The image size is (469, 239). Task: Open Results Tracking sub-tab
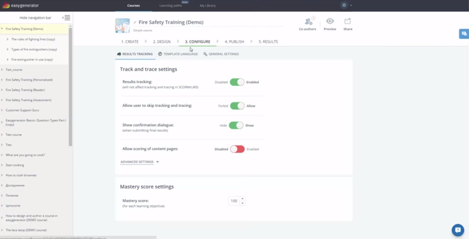[135, 54]
